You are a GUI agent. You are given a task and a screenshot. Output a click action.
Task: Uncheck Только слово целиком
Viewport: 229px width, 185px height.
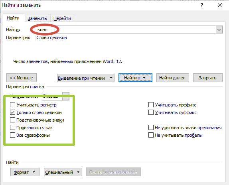[x=12, y=112]
